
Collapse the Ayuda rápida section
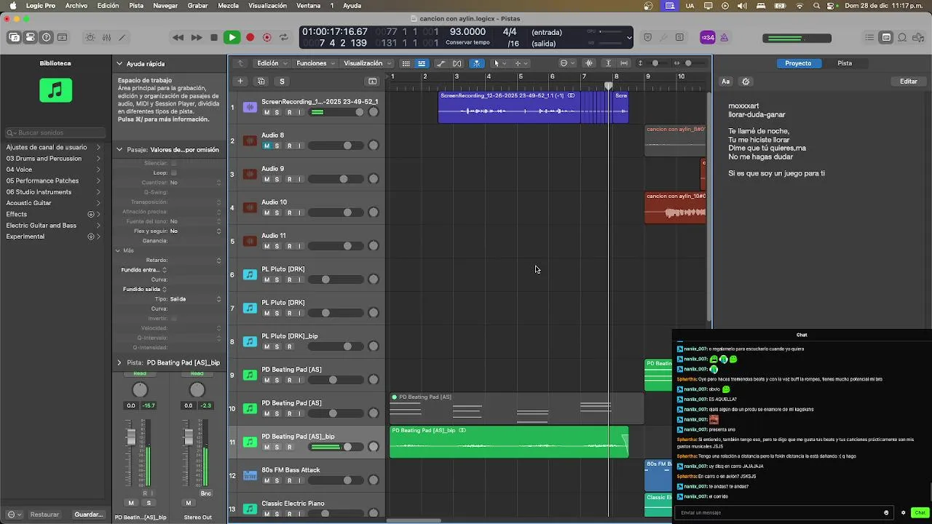click(119, 63)
